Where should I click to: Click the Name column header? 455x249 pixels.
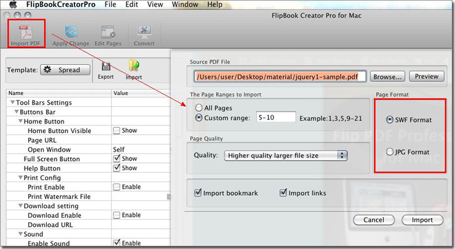(x=59, y=93)
